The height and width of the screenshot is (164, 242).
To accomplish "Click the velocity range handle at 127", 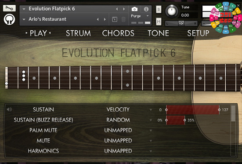I will [x=219, y=110].
